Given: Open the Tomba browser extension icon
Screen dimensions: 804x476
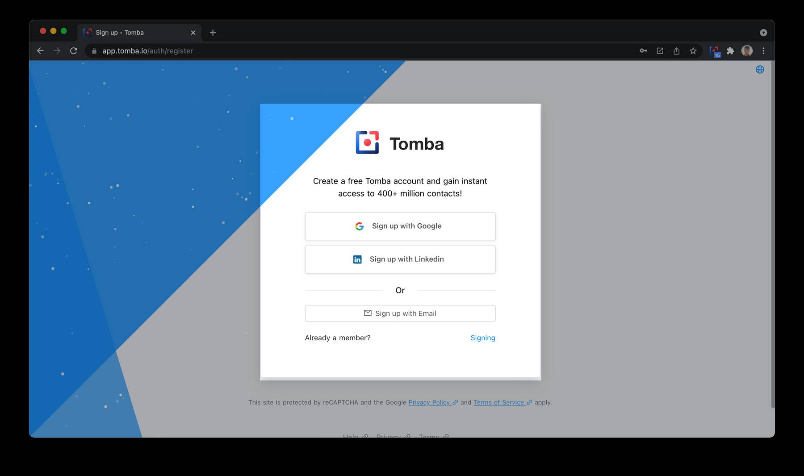Looking at the screenshot, I should 714,51.
